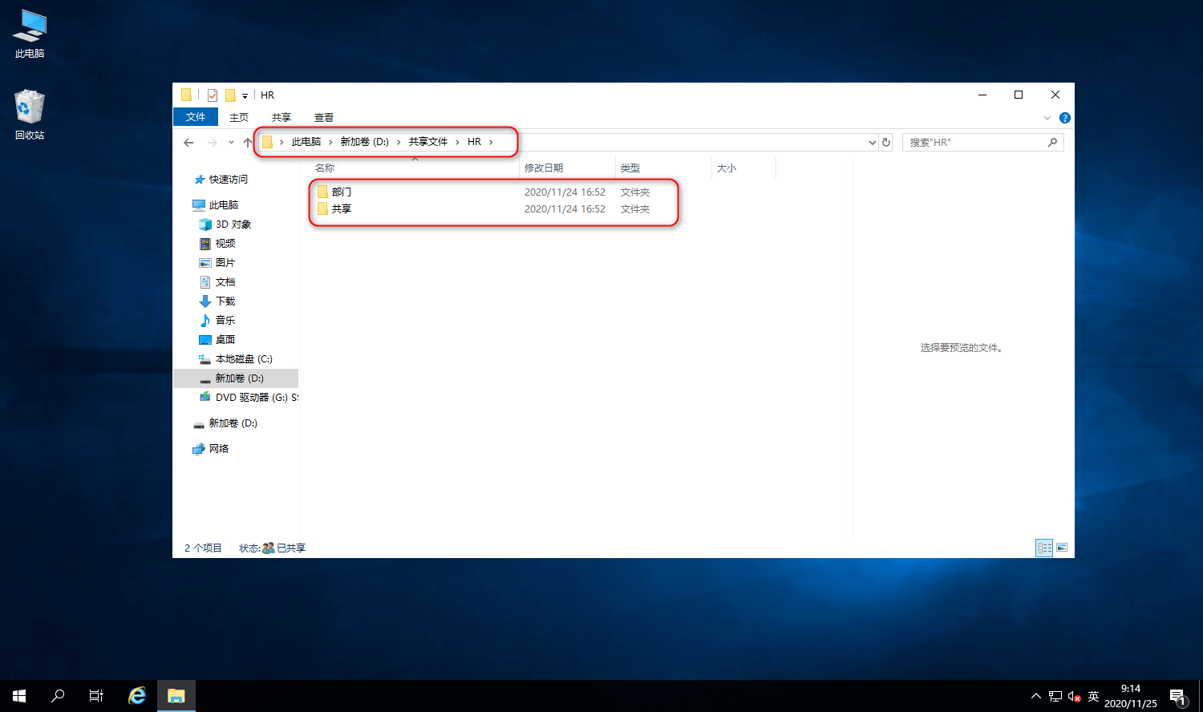Image resolution: width=1203 pixels, height=712 pixels.
Task: Open taskbar search magnifier
Action: pyautogui.click(x=58, y=696)
